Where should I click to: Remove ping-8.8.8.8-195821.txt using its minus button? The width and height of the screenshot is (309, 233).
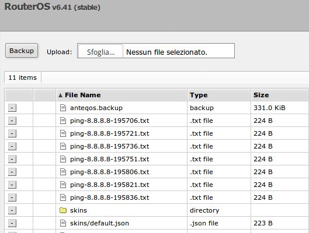[12, 185]
